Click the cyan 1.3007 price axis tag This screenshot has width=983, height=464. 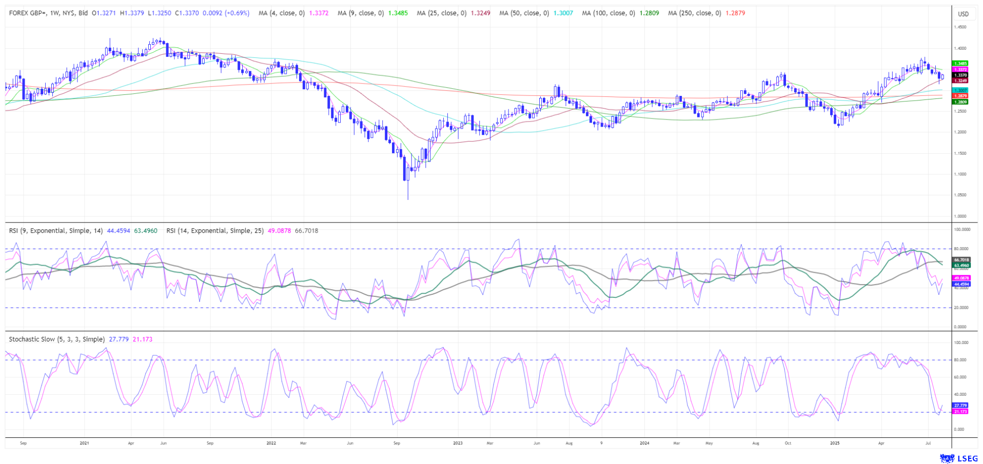(x=960, y=90)
